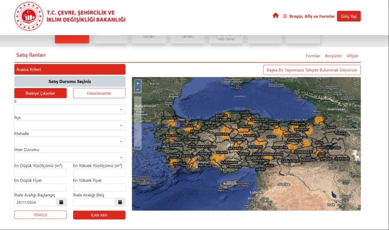Open the İlçe dropdown list

click(x=70, y=125)
